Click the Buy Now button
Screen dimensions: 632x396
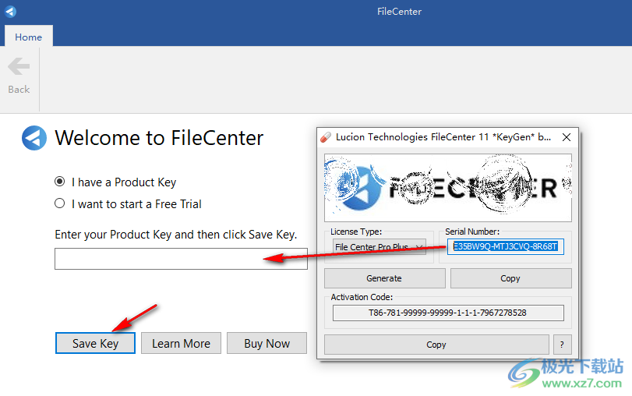coord(267,343)
